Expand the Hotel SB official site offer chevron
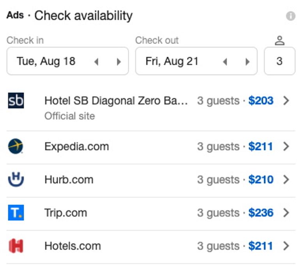This screenshot has width=304, height=267. (x=286, y=101)
